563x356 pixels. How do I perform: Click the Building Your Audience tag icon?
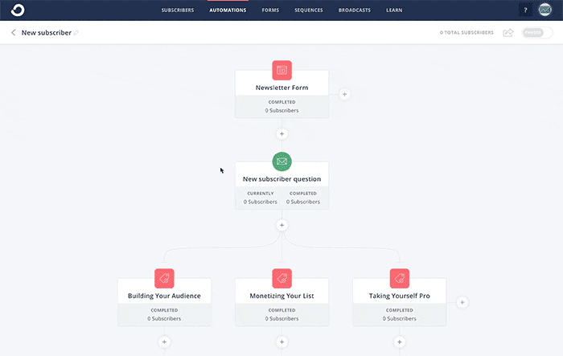click(164, 278)
